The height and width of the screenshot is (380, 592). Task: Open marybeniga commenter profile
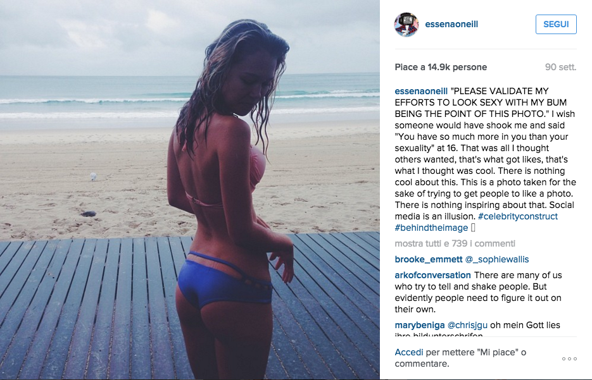click(x=419, y=325)
